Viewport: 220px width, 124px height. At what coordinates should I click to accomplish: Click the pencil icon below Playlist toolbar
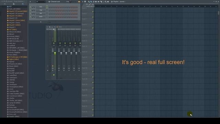pyautogui.click(x=90, y=4)
